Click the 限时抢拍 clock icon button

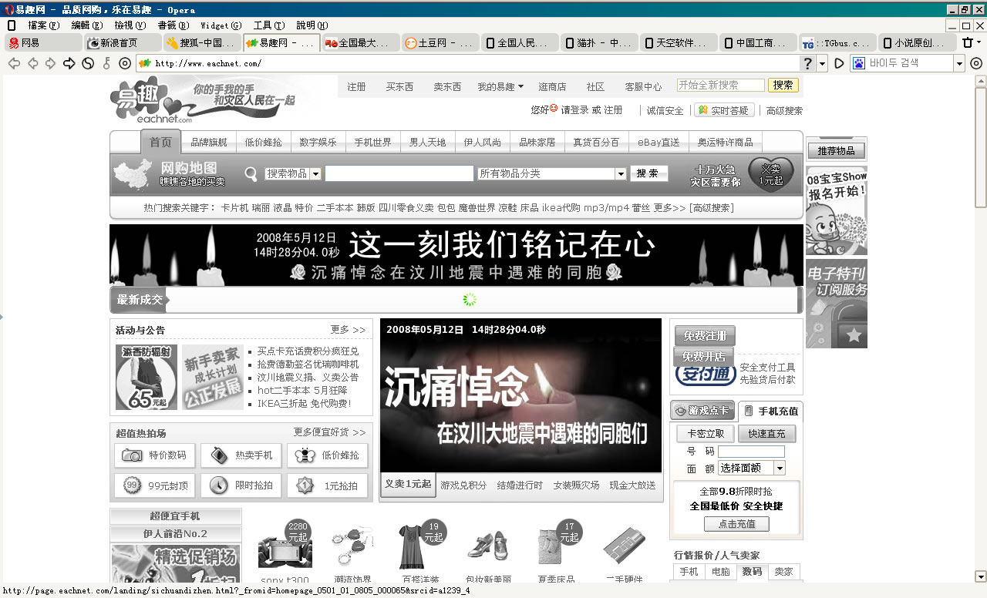coord(241,485)
